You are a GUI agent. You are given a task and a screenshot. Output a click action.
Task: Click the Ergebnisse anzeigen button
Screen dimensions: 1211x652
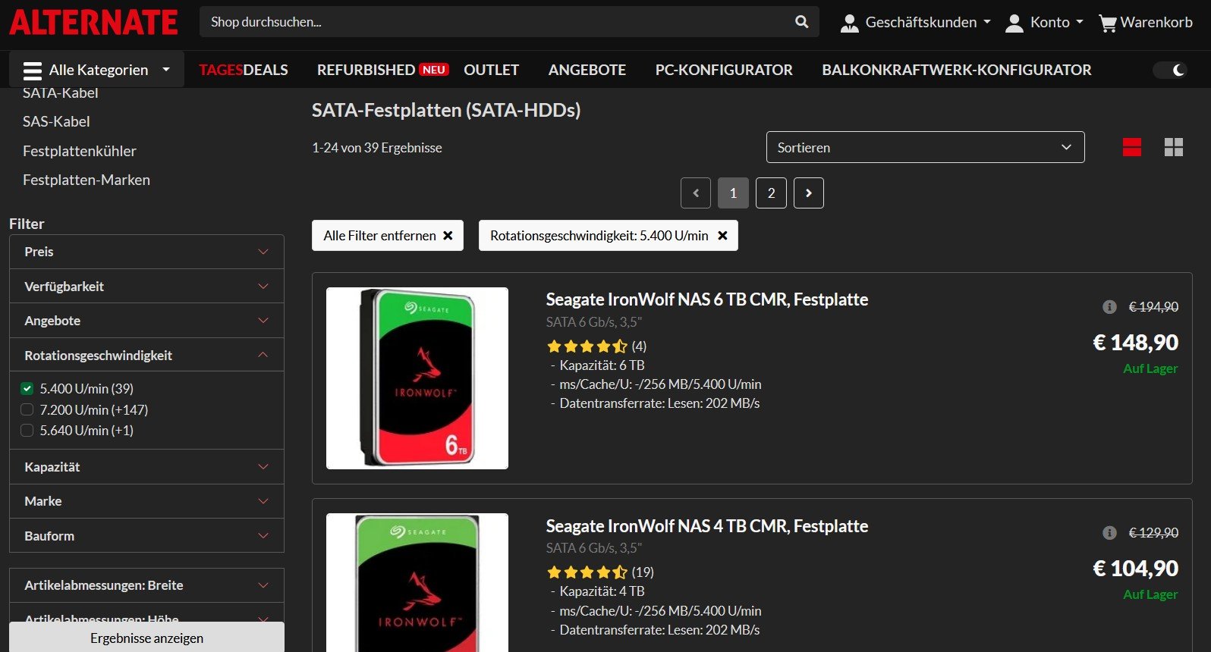(146, 638)
